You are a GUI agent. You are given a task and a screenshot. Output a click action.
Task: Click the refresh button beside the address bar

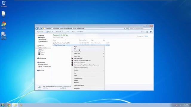pyautogui.click(x=127, y=29)
